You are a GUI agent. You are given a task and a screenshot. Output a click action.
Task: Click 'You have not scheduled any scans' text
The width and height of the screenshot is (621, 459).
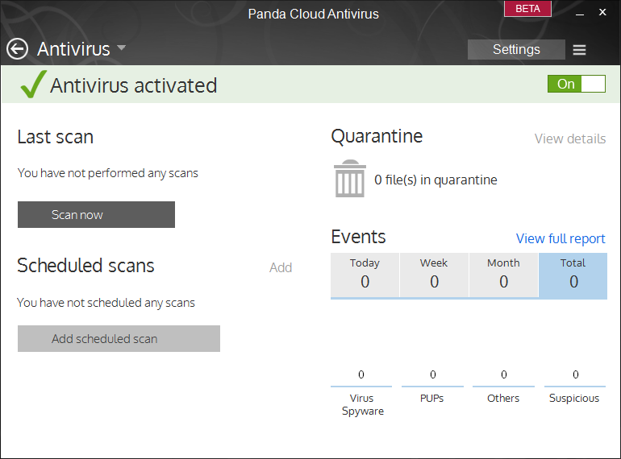click(x=106, y=303)
